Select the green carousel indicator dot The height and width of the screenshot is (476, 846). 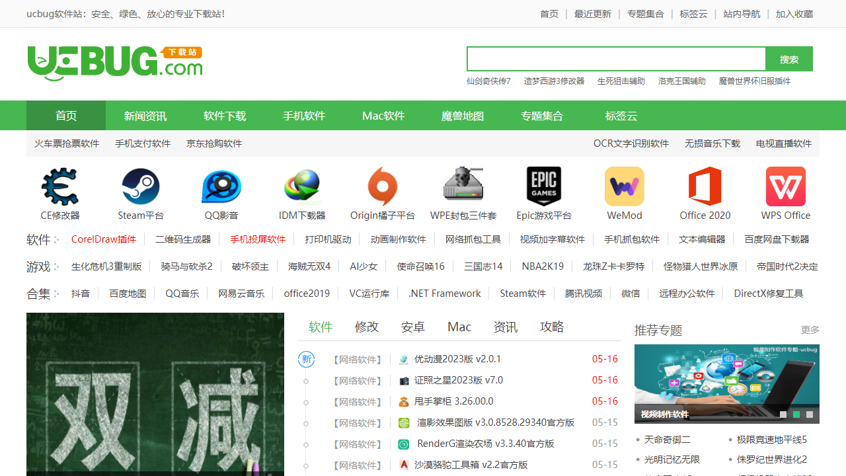coord(796,415)
